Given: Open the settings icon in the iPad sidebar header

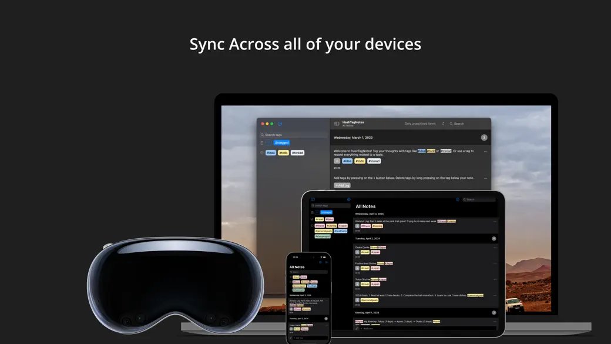Looking at the screenshot, I should point(349,199).
